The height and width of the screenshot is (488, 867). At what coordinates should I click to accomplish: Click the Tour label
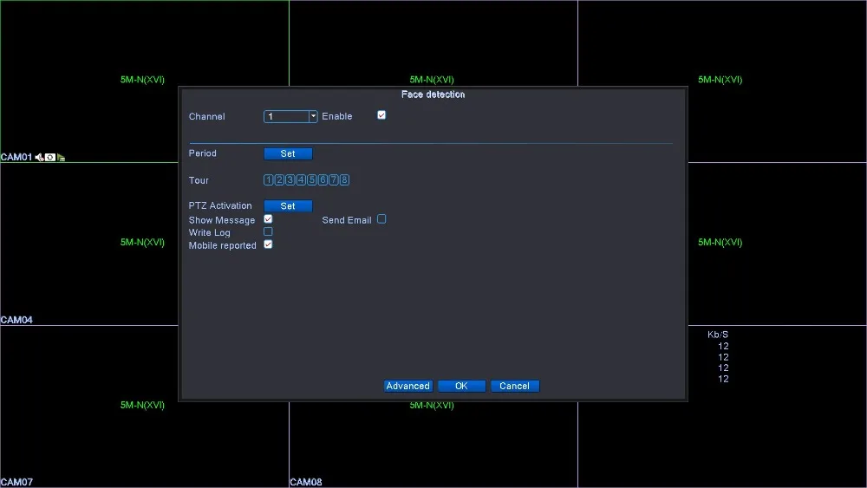pos(199,180)
